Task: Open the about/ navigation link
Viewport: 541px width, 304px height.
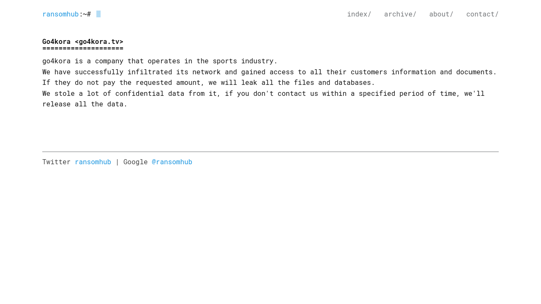Action: coord(441,14)
